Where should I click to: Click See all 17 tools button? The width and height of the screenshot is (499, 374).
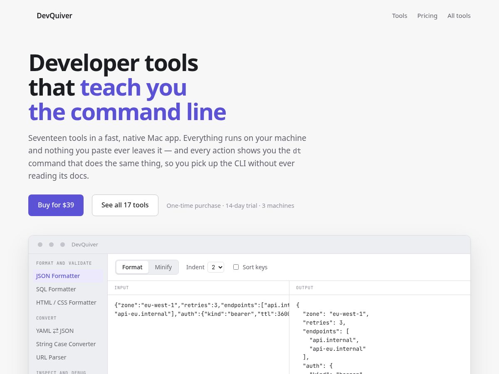coord(125,205)
